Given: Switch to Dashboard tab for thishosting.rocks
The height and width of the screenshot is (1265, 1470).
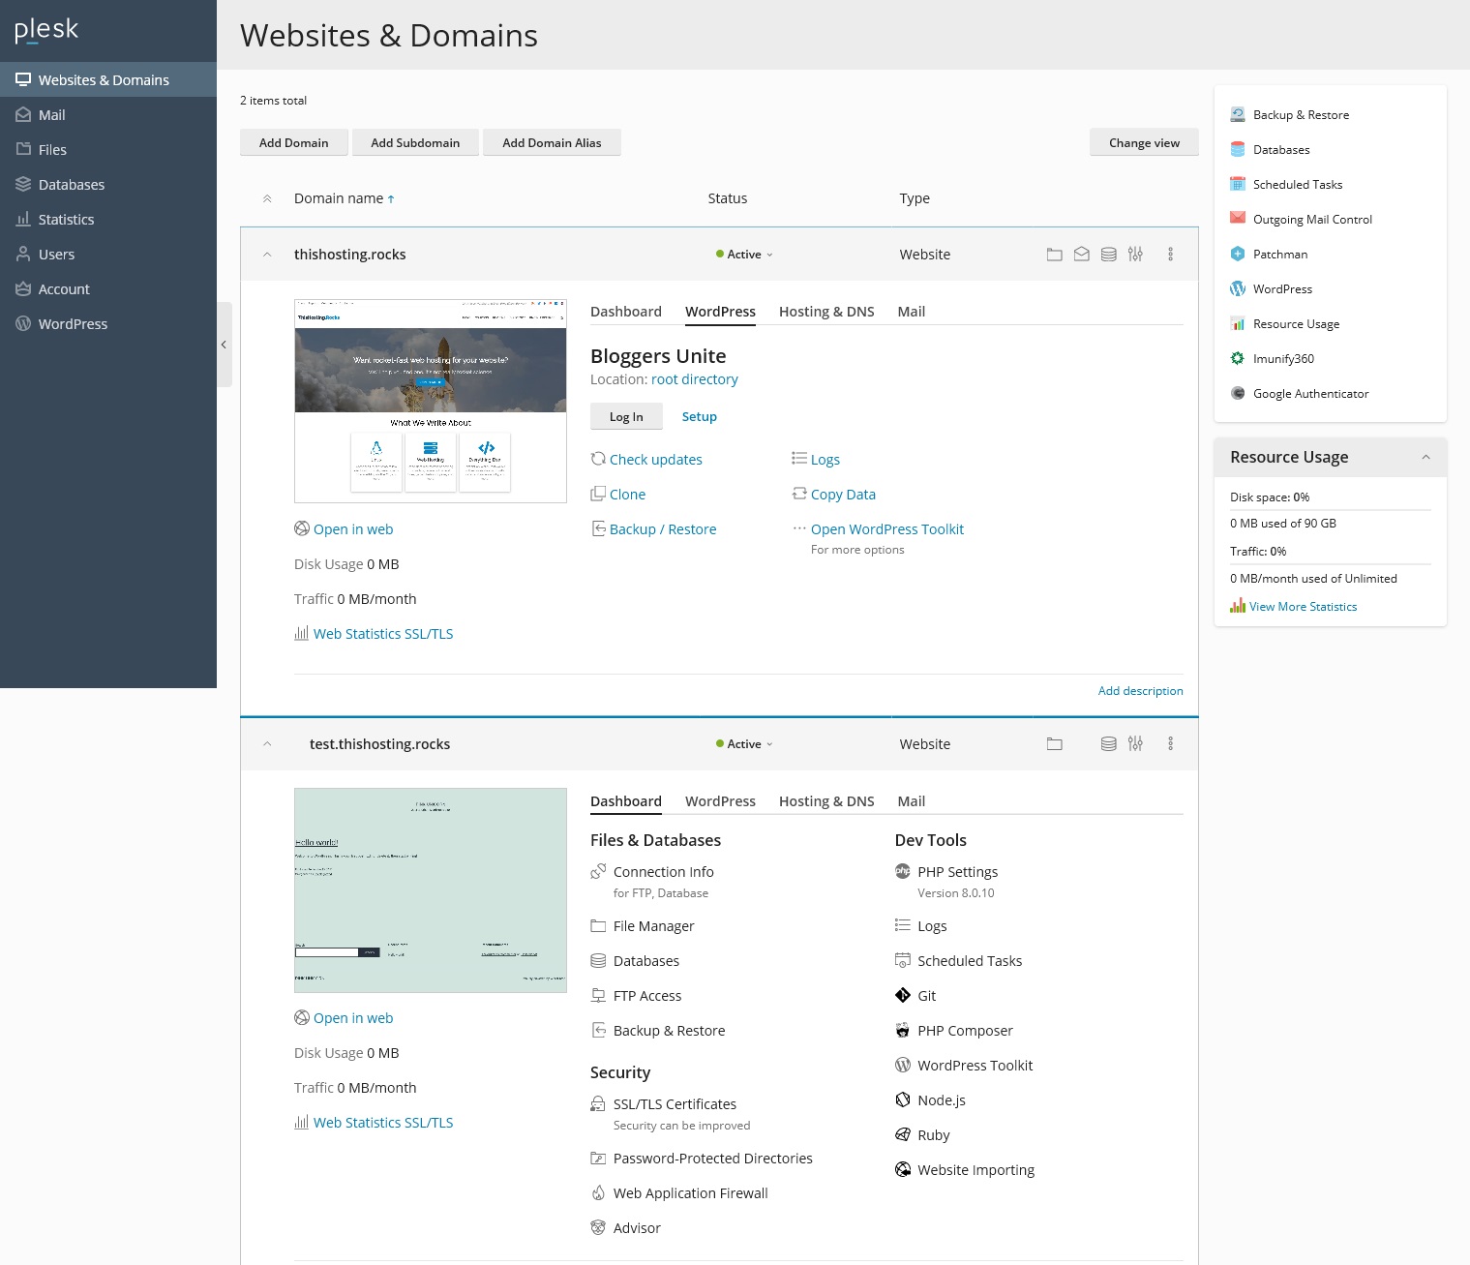Looking at the screenshot, I should [626, 312].
